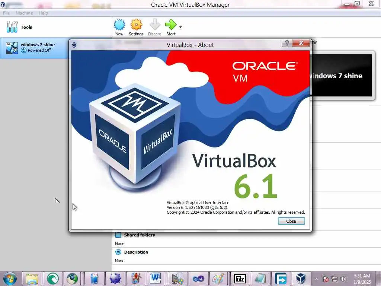Click the Powered Off status icon
The height and width of the screenshot is (286, 381).
23,50
